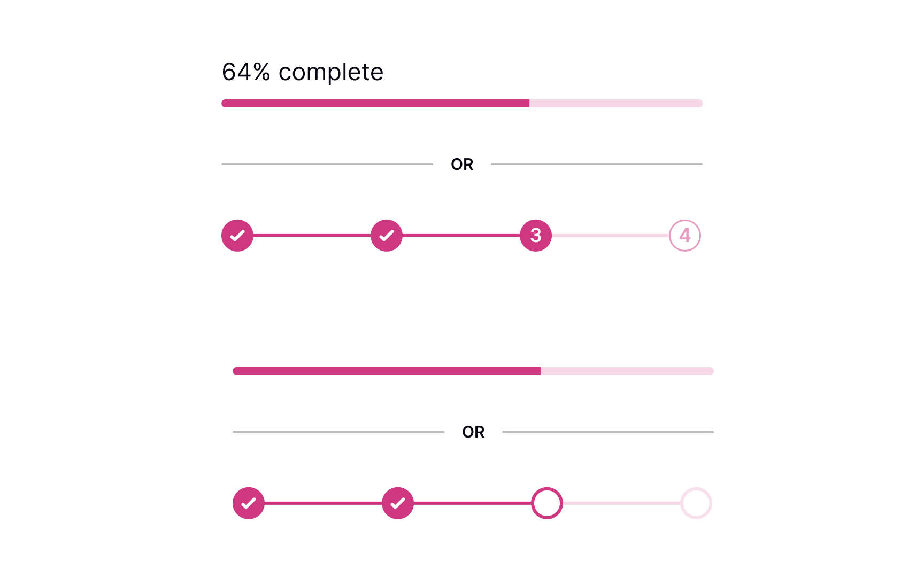Image resolution: width=924 pixels, height=577 pixels.
Task: Click the filled portion of the top progress bar
Action: pyautogui.click(x=374, y=103)
